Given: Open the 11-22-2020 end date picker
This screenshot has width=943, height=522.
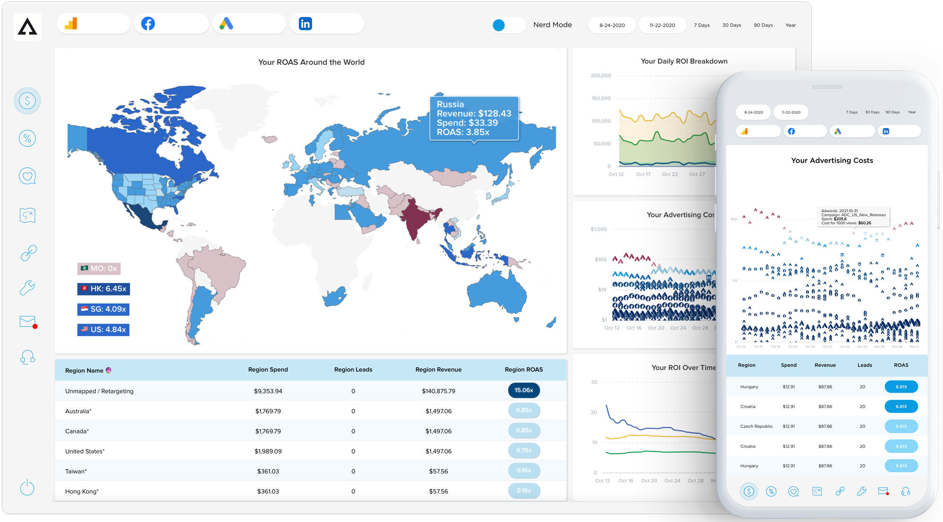Looking at the screenshot, I should (x=662, y=25).
